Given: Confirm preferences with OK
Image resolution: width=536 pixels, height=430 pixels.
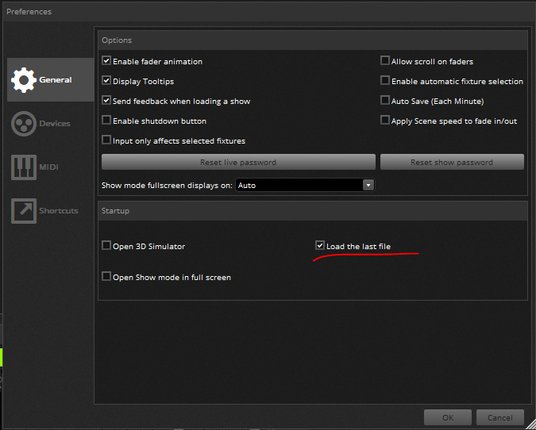Looking at the screenshot, I should (x=448, y=417).
